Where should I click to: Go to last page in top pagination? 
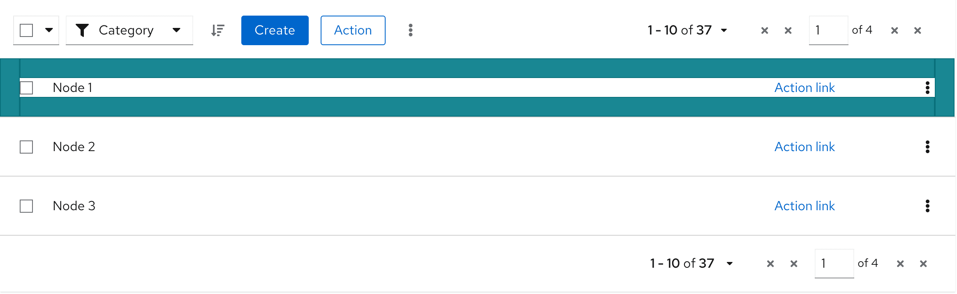pos(918,30)
